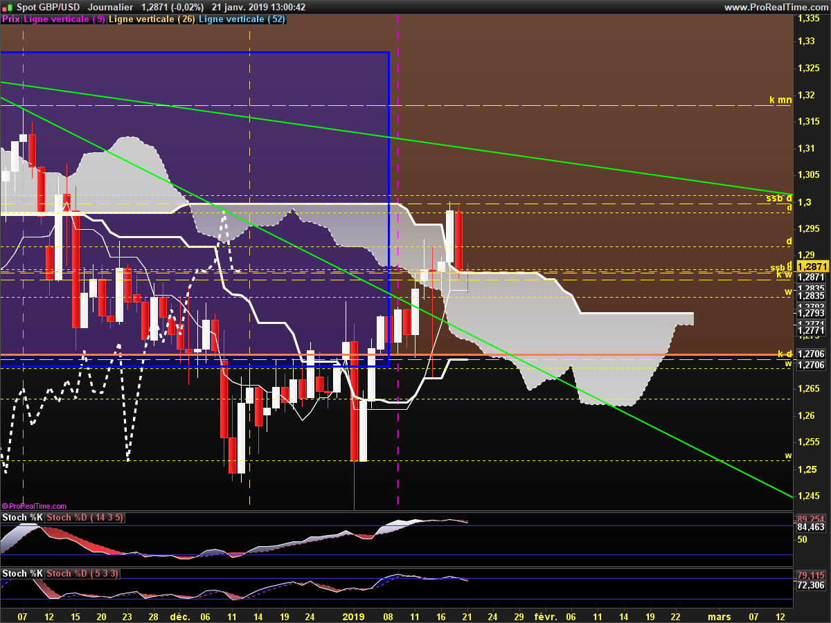Viewport: 831px width, 623px height.
Task: Click the k d level label
Action: (785, 354)
